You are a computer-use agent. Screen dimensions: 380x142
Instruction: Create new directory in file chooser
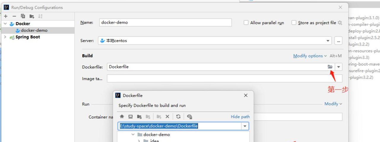point(159,117)
